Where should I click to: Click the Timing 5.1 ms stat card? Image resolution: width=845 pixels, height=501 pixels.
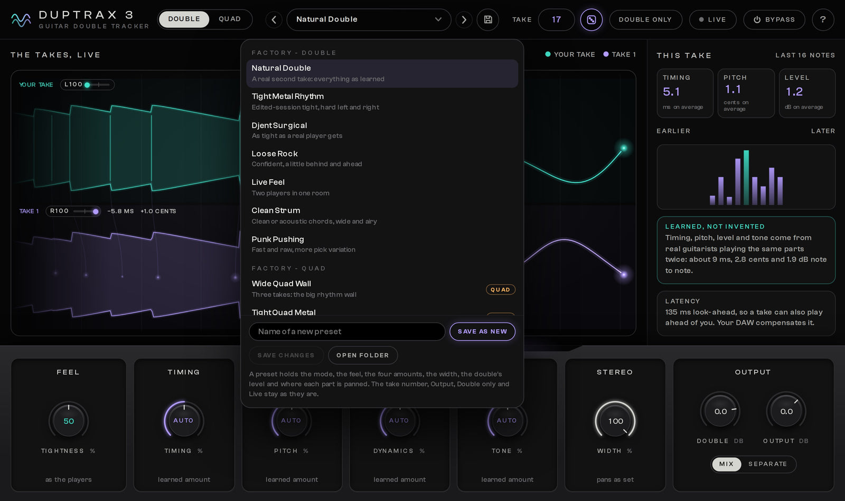click(685, 93)
